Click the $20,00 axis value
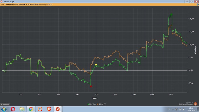The width and height of the screenshot is (199, 112). pos(191,19)
